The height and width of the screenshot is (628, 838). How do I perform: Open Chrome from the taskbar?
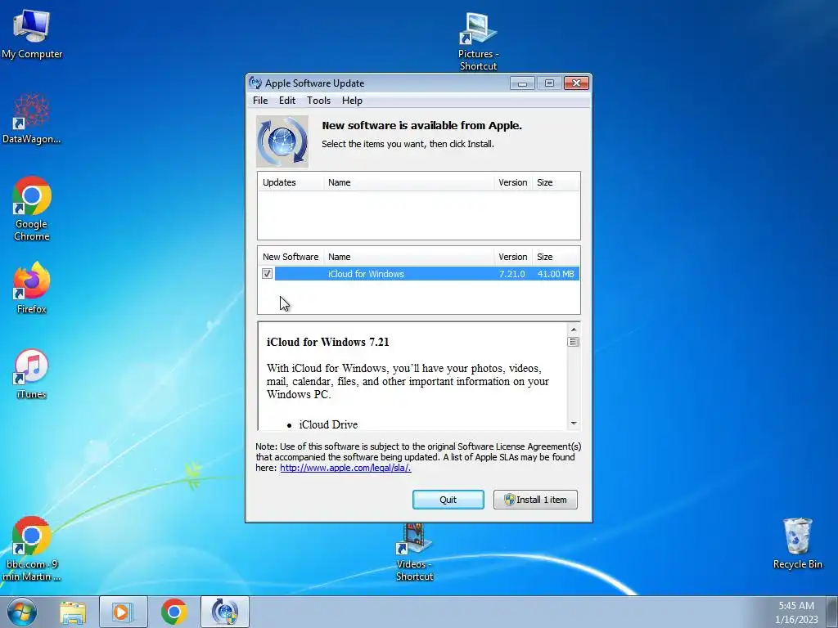(173, 612)
